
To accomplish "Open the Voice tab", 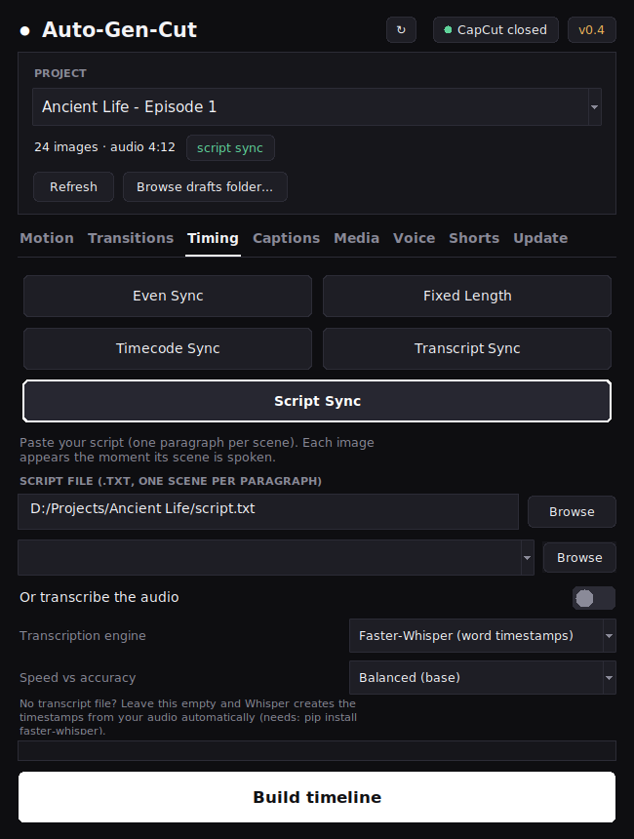I will tap(415, 238).
